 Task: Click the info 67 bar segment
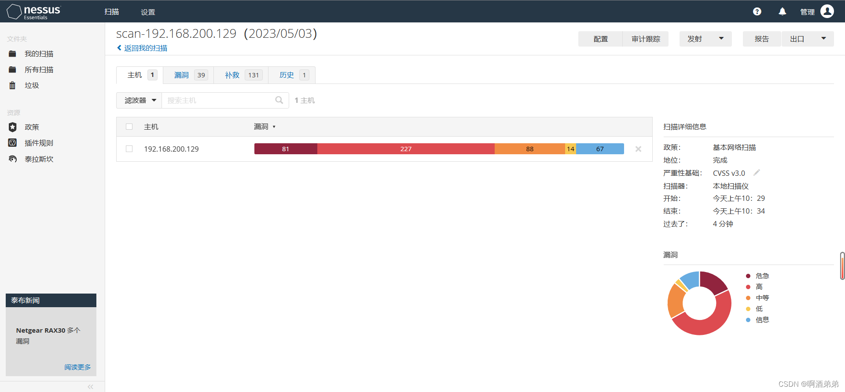600,149
